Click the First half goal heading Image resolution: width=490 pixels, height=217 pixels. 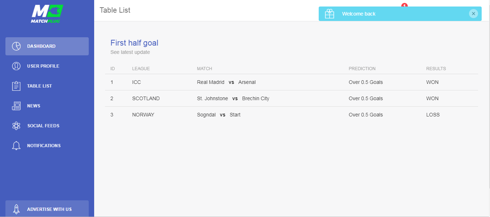click(x=134, y=43)
